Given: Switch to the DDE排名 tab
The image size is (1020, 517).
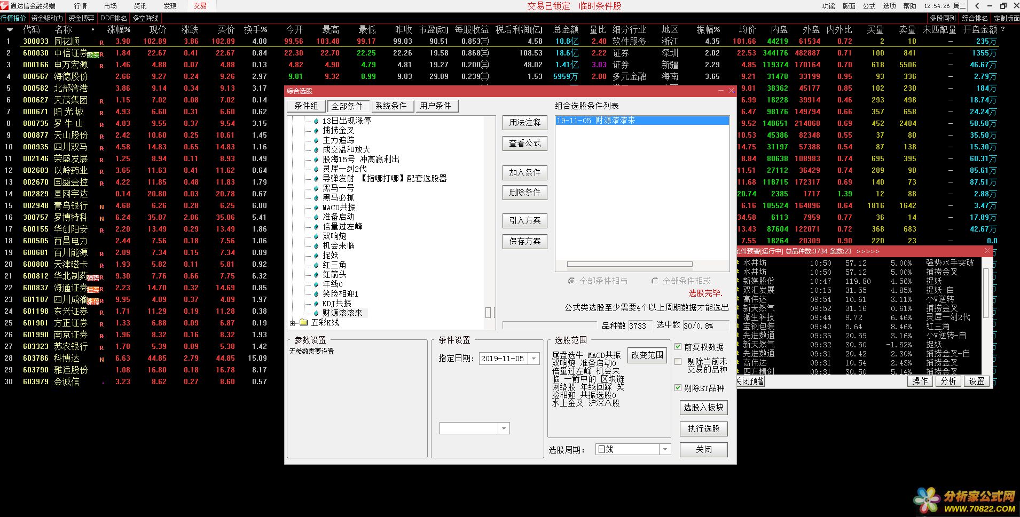Looking at the screenshot, I should pos(113,18).
